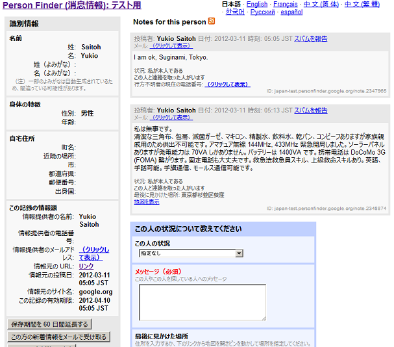Reveal email address in the second note
The width and height of the screenshot is (394, 347).
pos(171,118)
